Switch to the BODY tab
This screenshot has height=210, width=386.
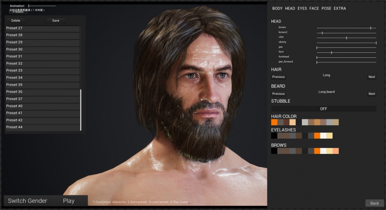pos(277,8)
